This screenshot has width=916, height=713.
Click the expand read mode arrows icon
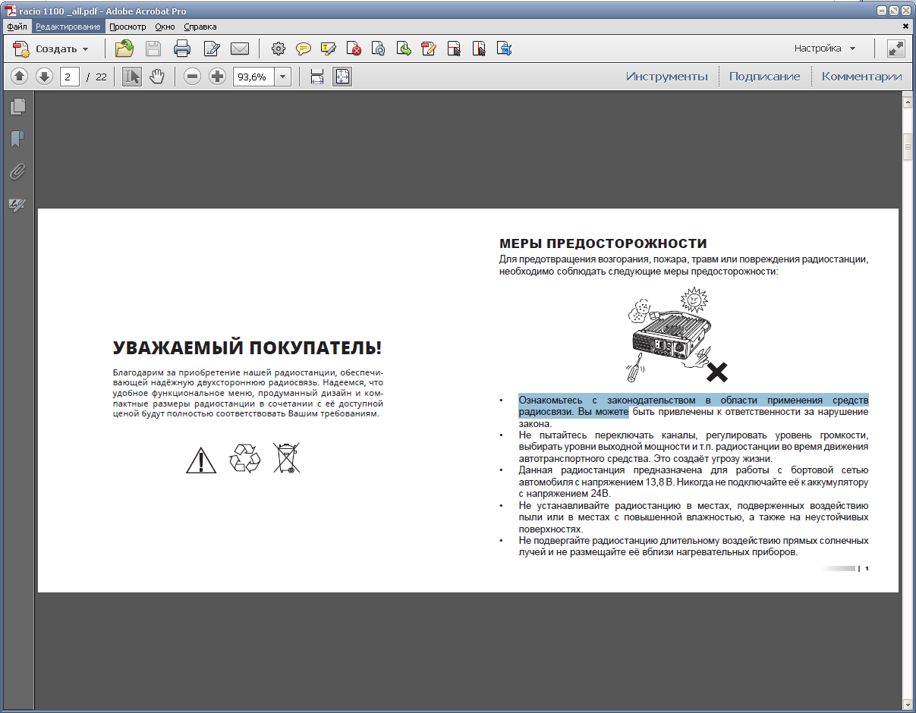click(x=896, y=49)
